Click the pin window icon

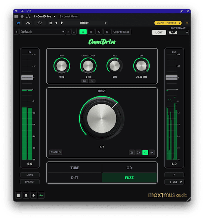(x=181, y=11)
